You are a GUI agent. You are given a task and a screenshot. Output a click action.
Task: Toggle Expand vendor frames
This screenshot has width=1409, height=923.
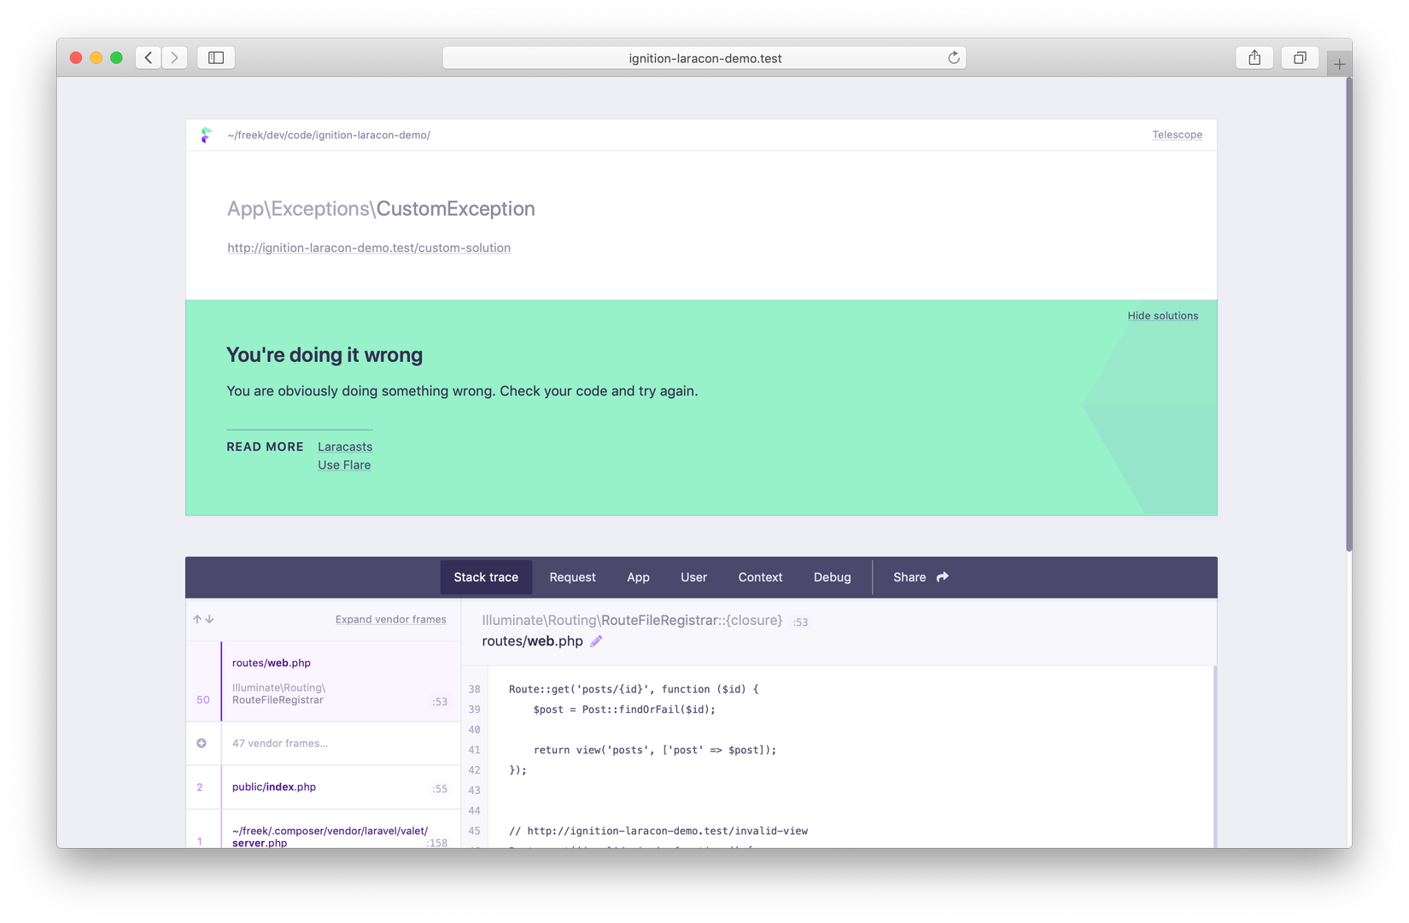click(391, 619)
